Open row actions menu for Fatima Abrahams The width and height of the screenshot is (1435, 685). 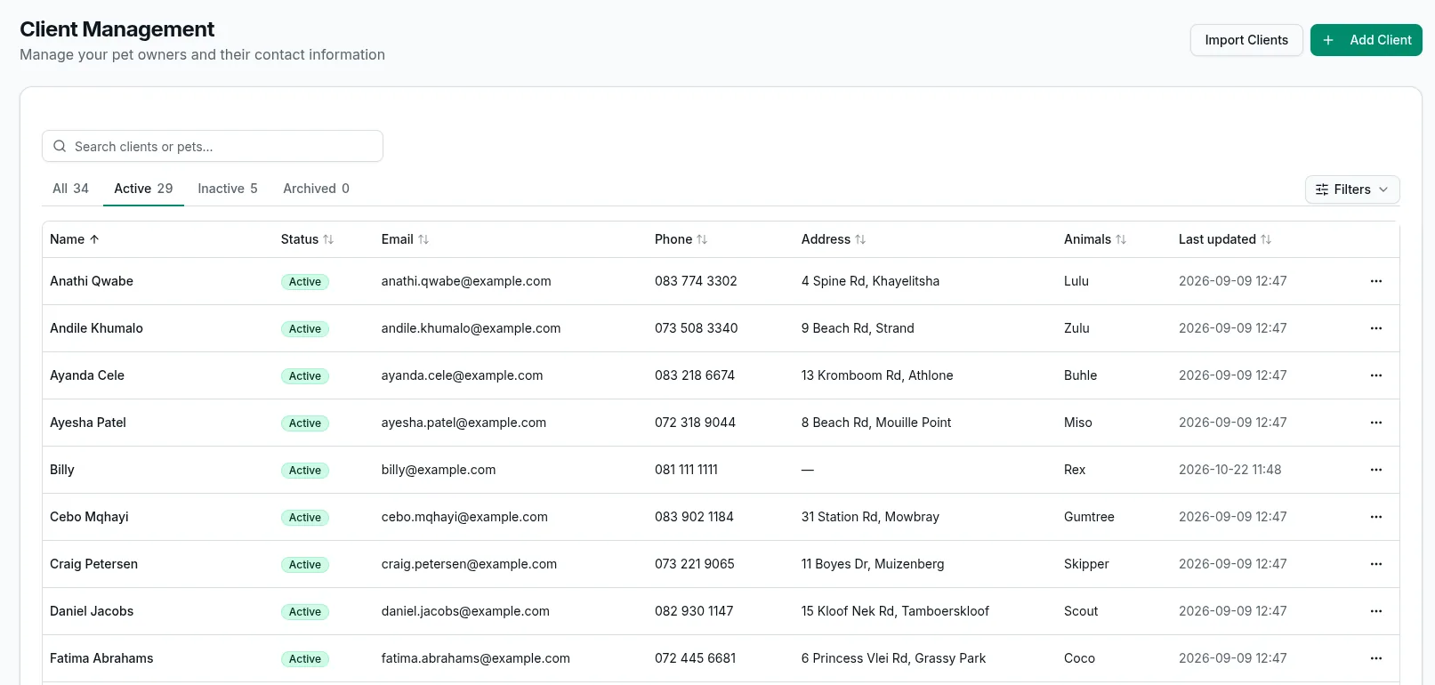point(1375,658)
